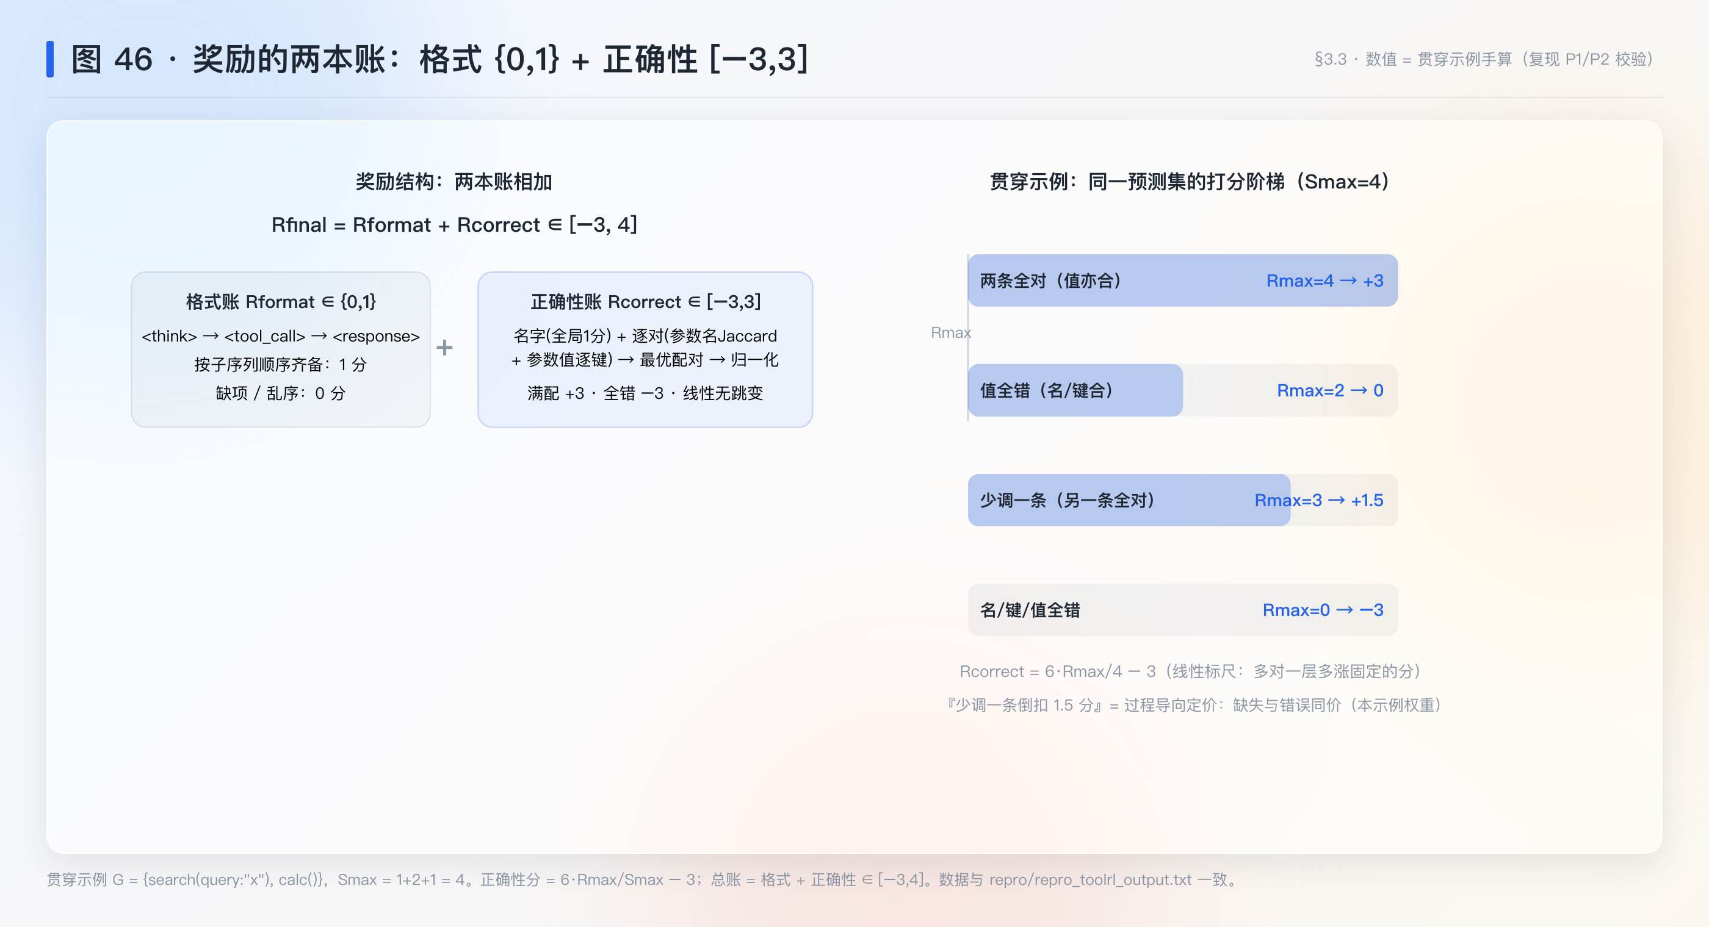Click the text '+ 参数值逐键) → 最优配对 → 归一化'
The width and height of the screenshot is (1709, 927).
(646, 360)
